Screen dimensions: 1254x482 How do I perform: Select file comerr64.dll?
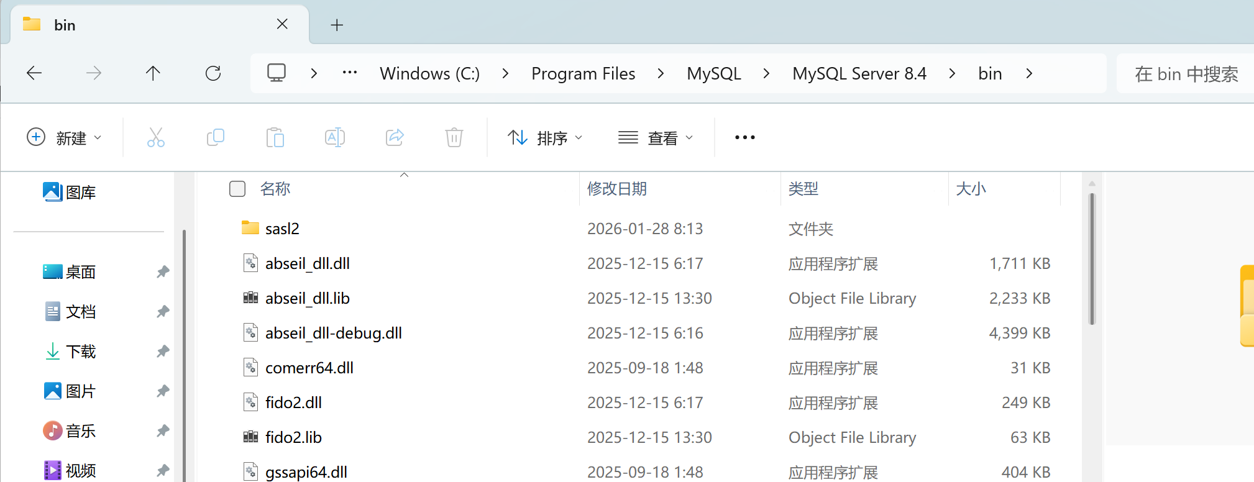coord(309,368)
